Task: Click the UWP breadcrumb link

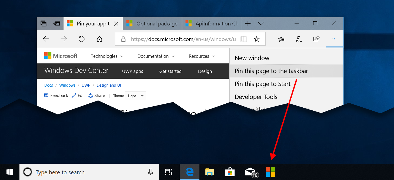Action: (x=86, y=85)
